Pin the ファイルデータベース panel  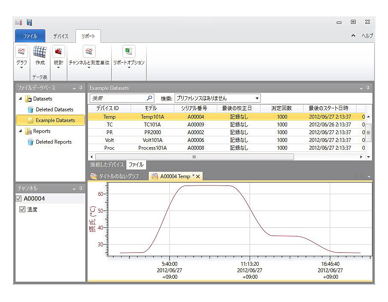click(81, 88)
